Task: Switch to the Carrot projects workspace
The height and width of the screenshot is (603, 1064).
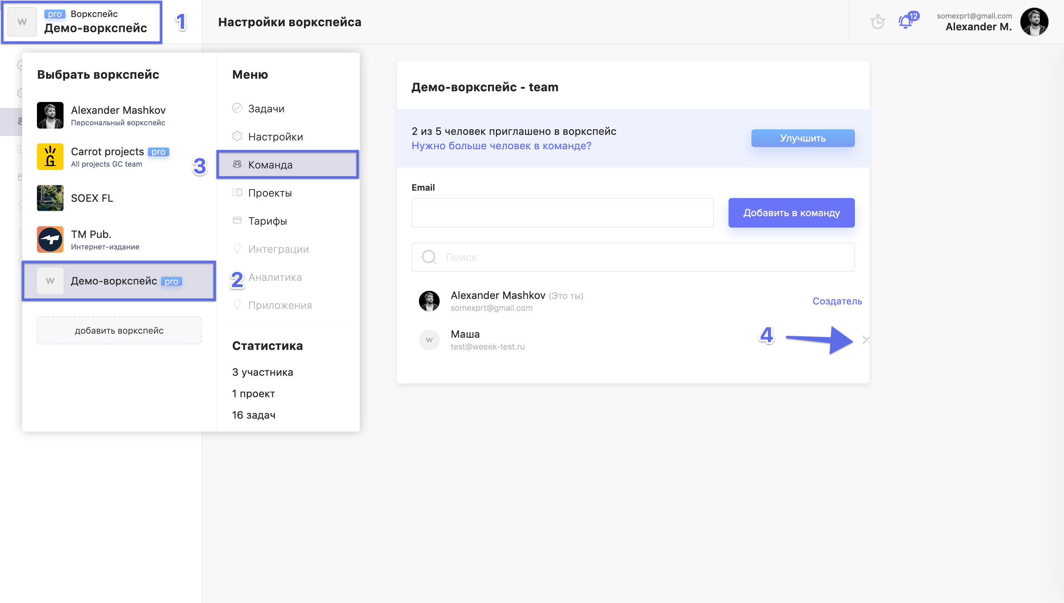Action: click(119, 157)
